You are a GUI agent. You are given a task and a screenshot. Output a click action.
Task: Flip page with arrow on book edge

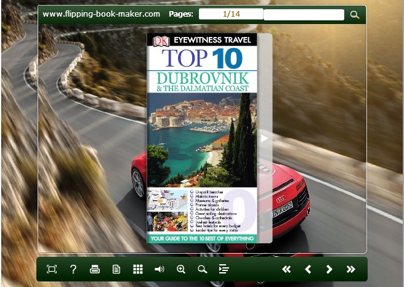pos(264,139)
